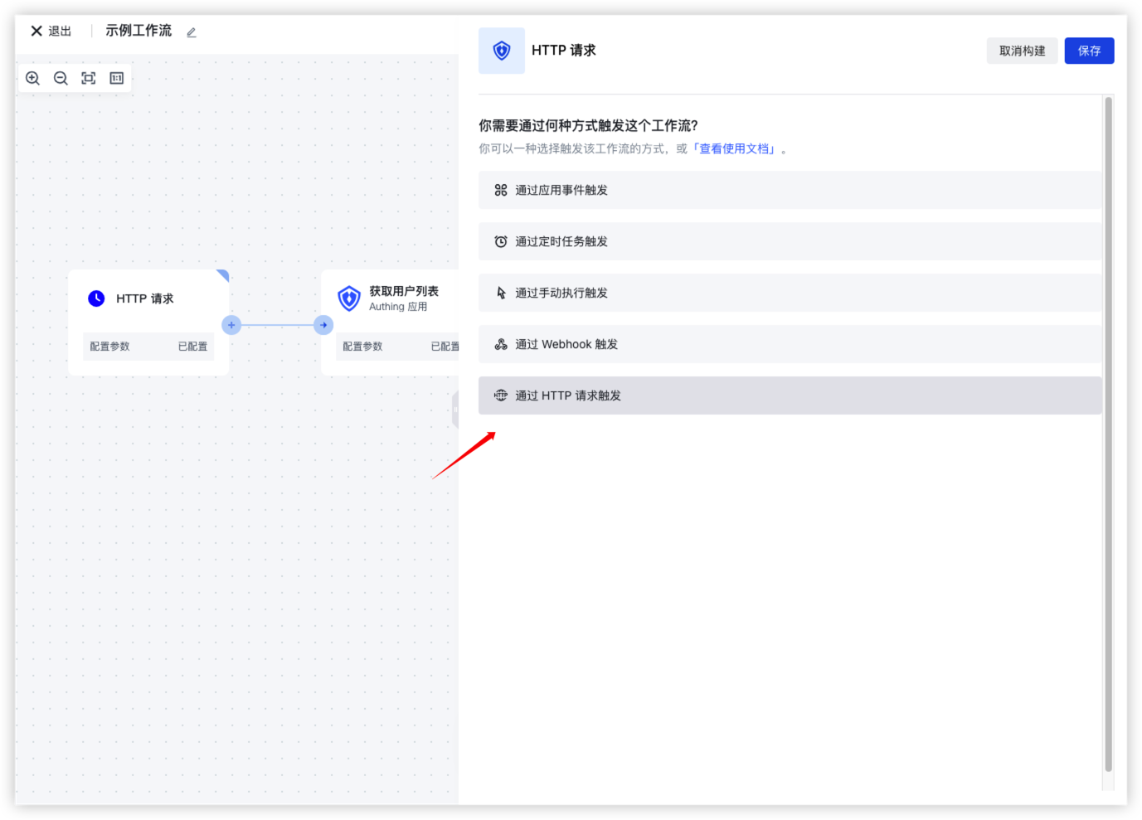Select 通过定时任务触发 trigger option
Screen dimensions: 1142x820
tap(790, 241)
